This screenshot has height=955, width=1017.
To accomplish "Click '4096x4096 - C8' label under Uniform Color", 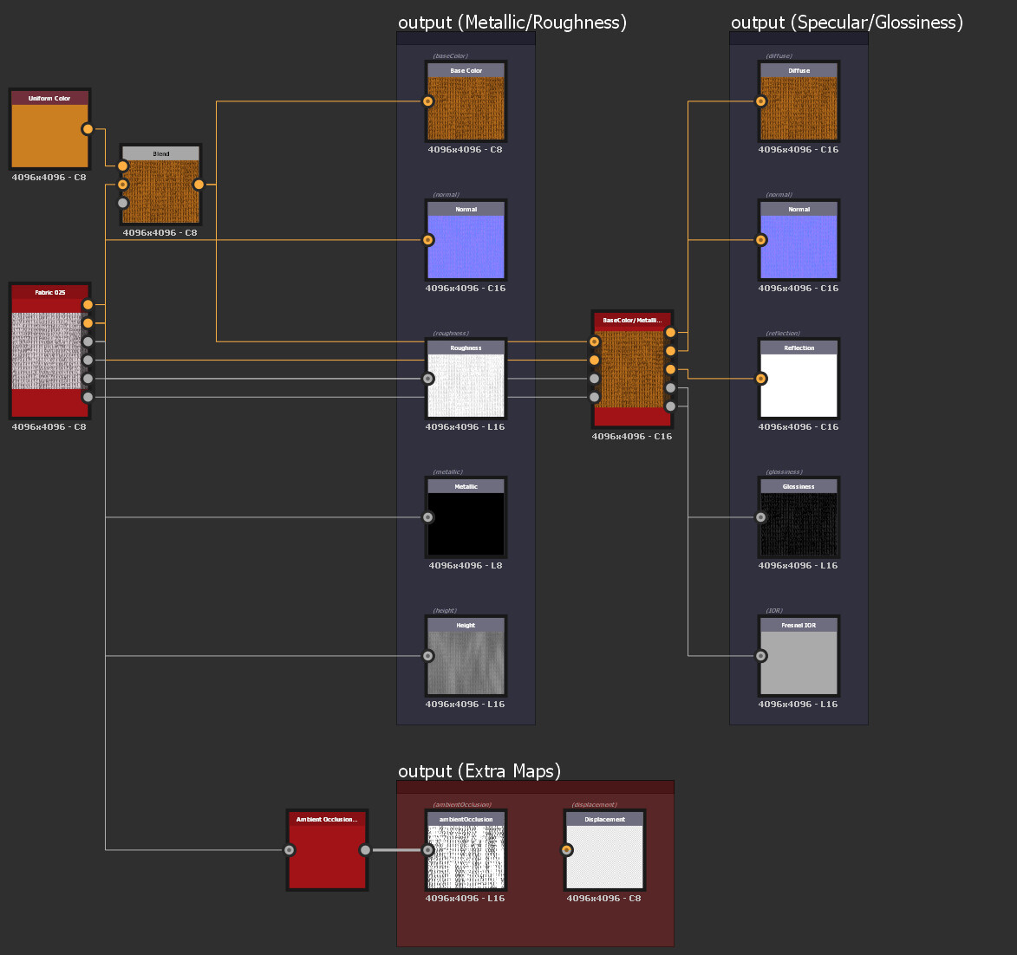I will [x=49, y=177].
